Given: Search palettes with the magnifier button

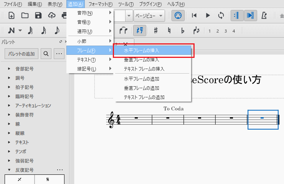Looking at the screenshot, I should coord(46,54).
